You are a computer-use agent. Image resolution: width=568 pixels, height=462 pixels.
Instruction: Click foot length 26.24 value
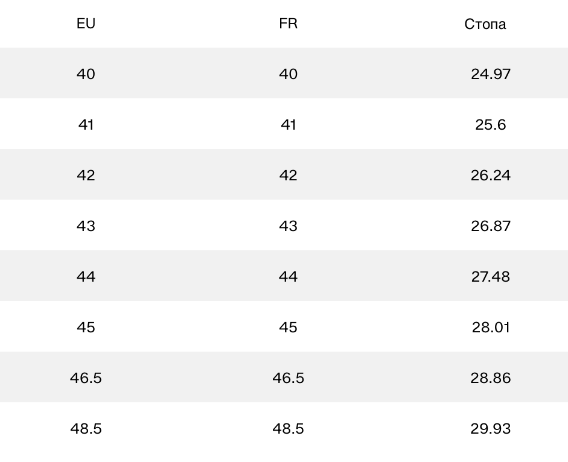tap(490, 175)
